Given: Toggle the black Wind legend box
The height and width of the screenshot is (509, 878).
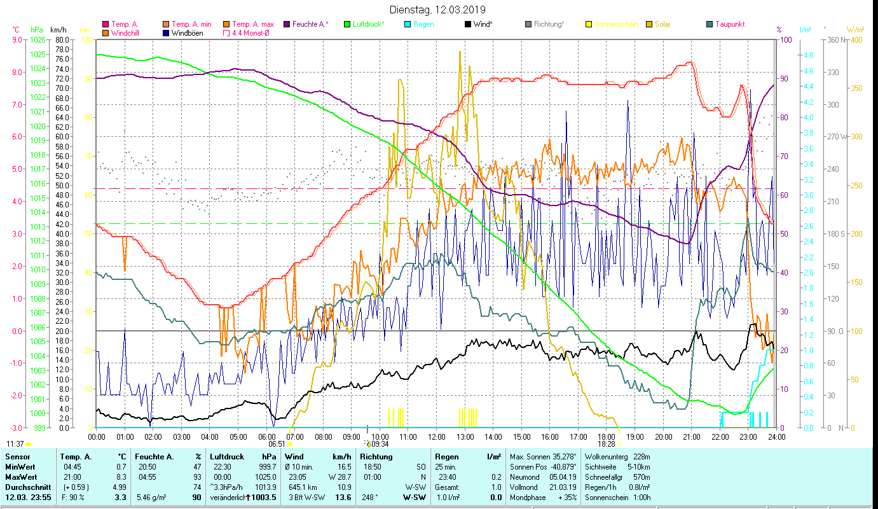Looking at the screenshot, I should pyautogui.click(x=469, y=25).
